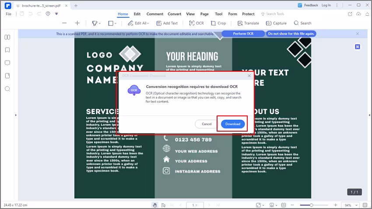372x209 pixels.
Task: Open the attachments panel in sidebar
Action: [x=7, y=76]
